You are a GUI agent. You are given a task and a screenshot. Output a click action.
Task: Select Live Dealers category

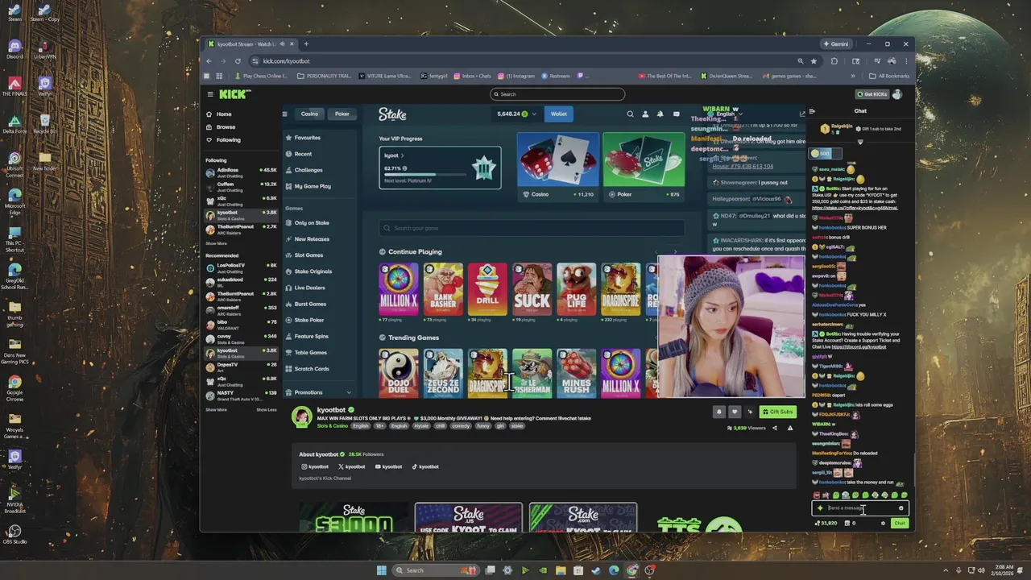tap(309, 288)
